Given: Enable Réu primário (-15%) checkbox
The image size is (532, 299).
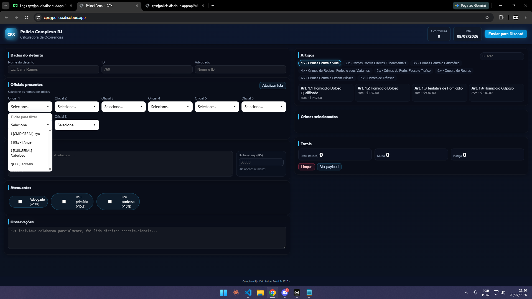Looking at the screenshot, I should pyautogui.click(x=64, y=202).
